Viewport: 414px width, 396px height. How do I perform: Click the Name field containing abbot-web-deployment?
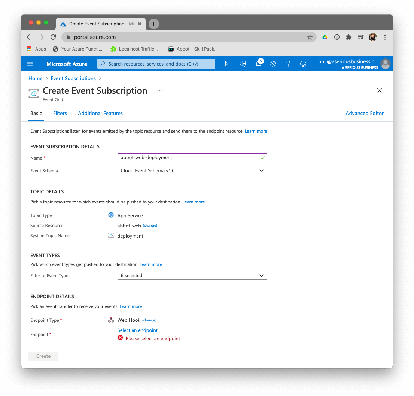pyautogui.click(x=192, y=158)
